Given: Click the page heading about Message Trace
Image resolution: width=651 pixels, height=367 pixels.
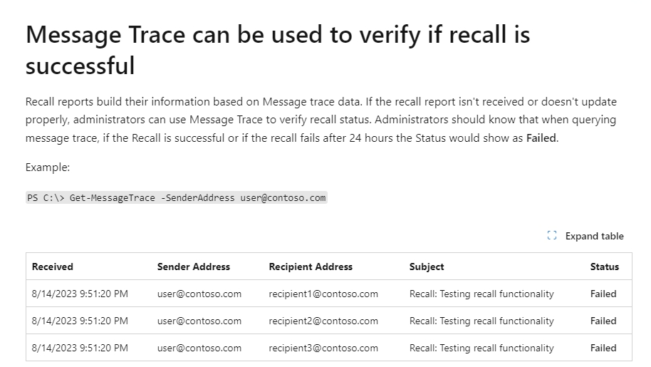Looking at the screenshot, I should point(278,50).
